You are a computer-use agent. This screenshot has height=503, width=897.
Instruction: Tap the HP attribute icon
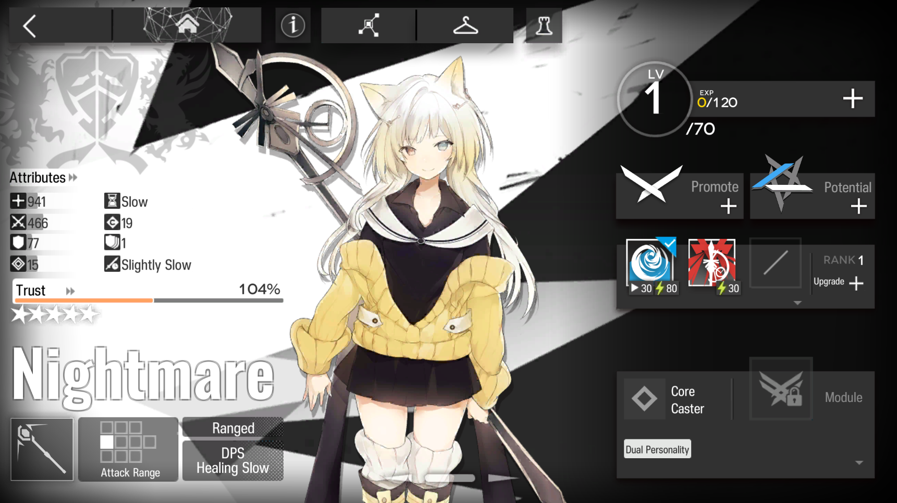(18, 201)
